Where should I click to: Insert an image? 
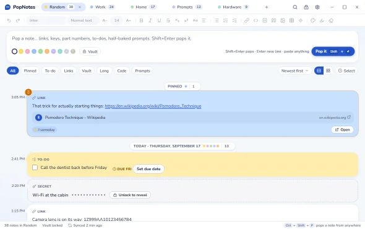click(x=283, y=20)
